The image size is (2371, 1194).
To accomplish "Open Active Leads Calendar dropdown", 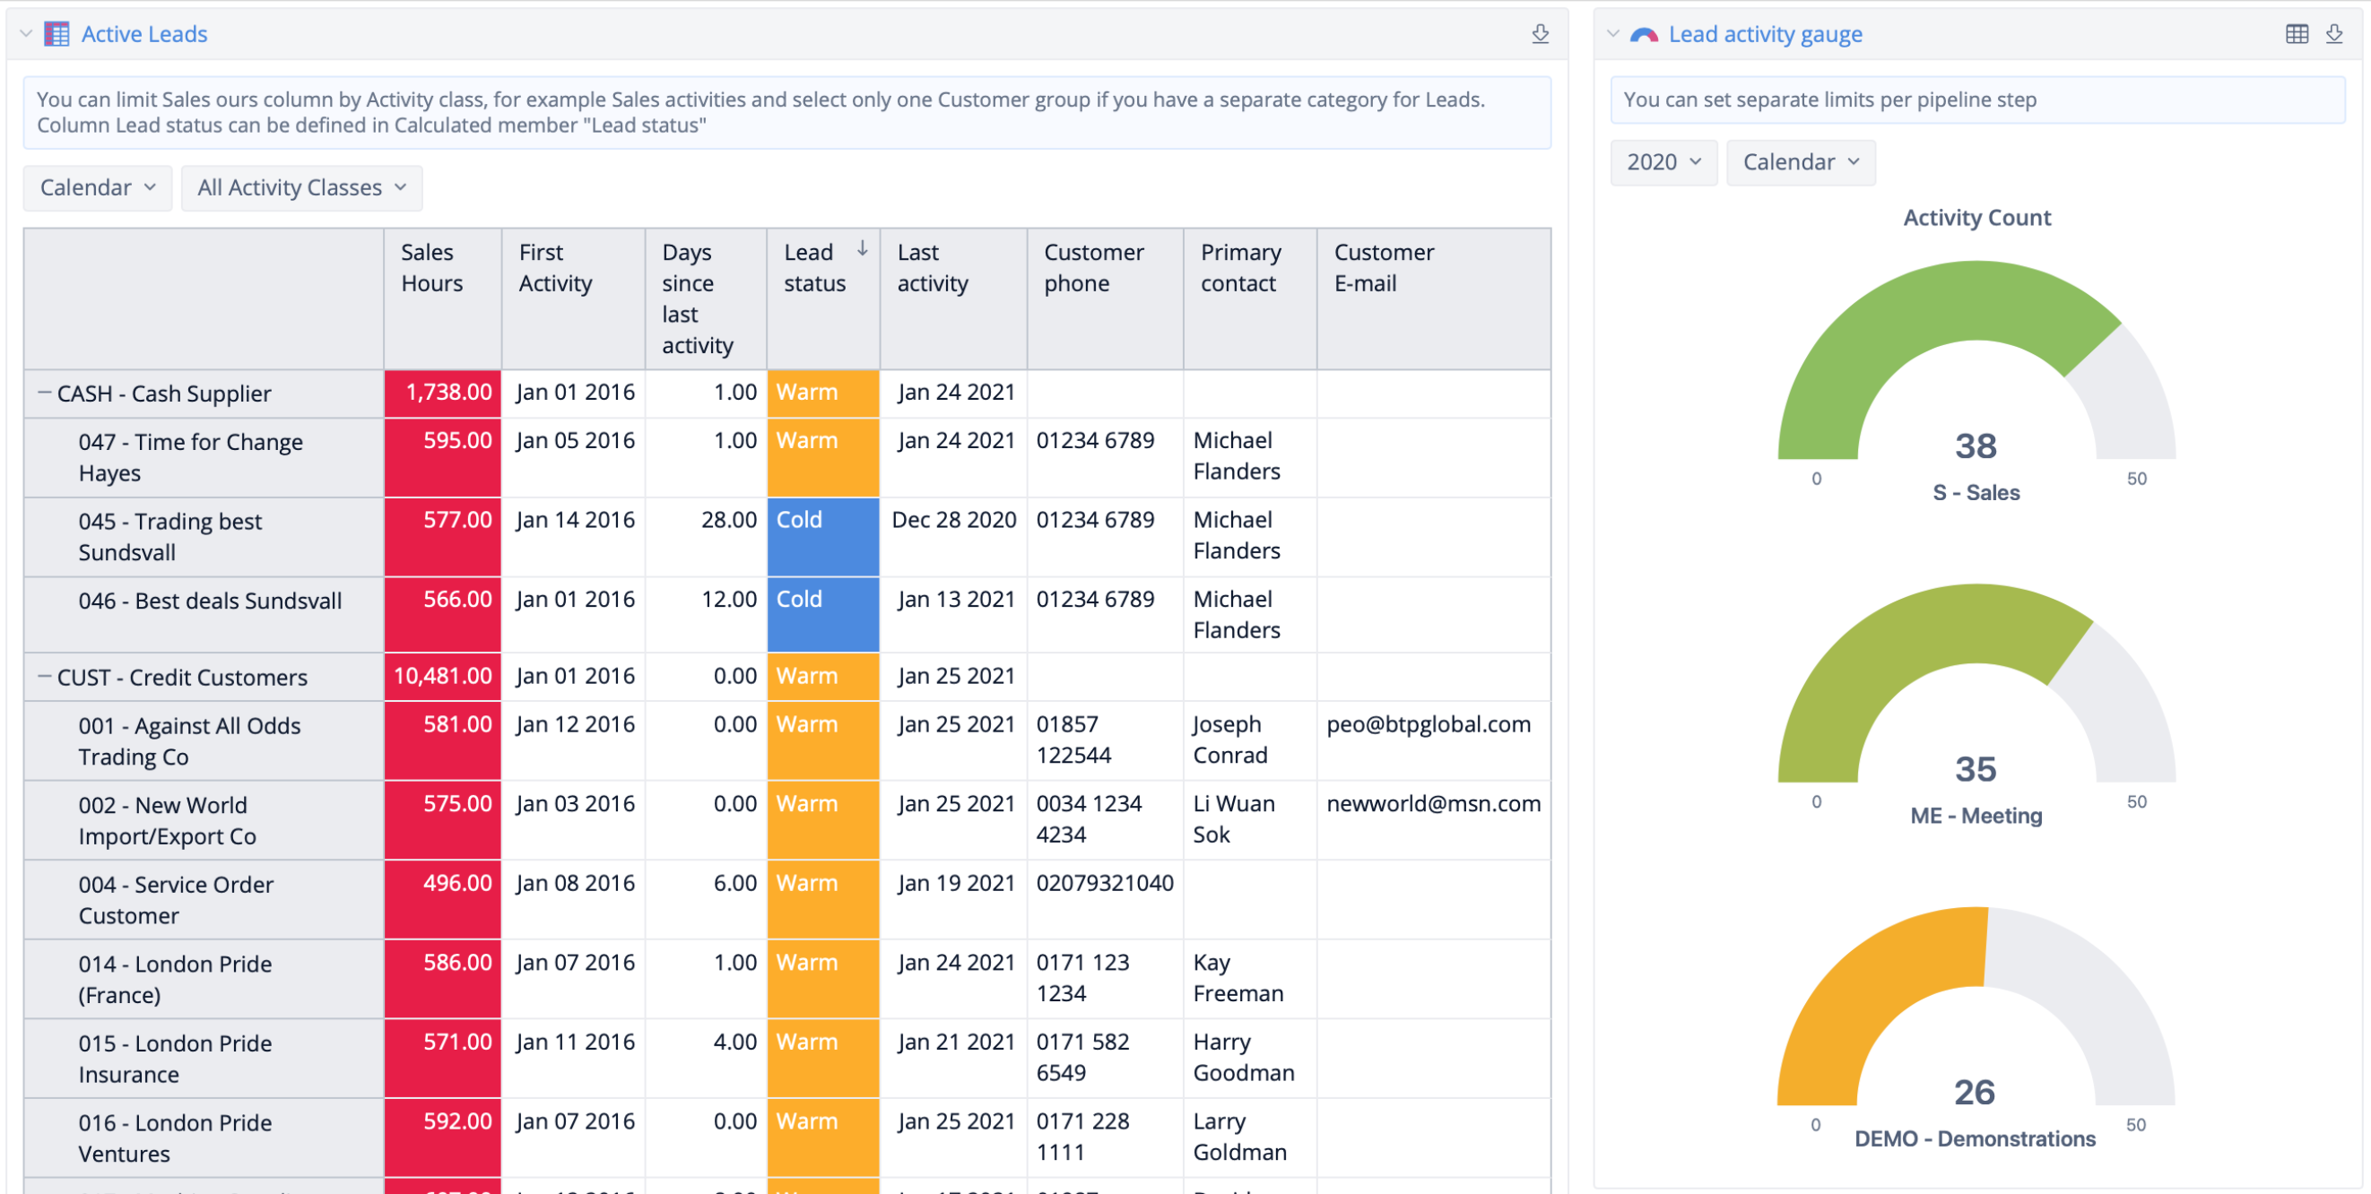I will [97, 187].
